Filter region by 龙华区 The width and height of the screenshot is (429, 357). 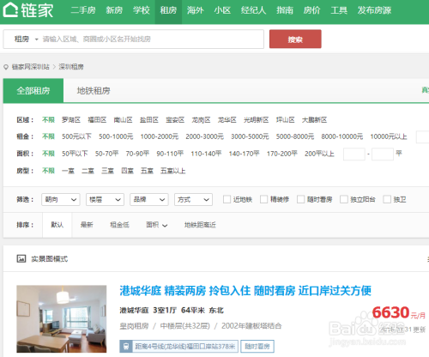click(227, 119)
